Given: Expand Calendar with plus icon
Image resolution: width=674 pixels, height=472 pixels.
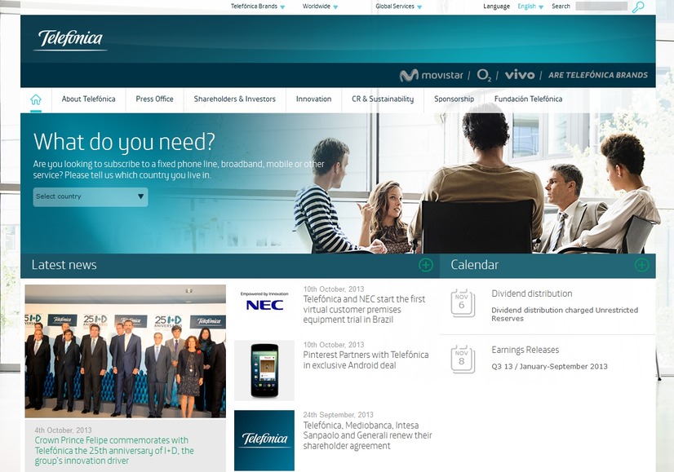Looking at the screenshot, I should point(641,265).
